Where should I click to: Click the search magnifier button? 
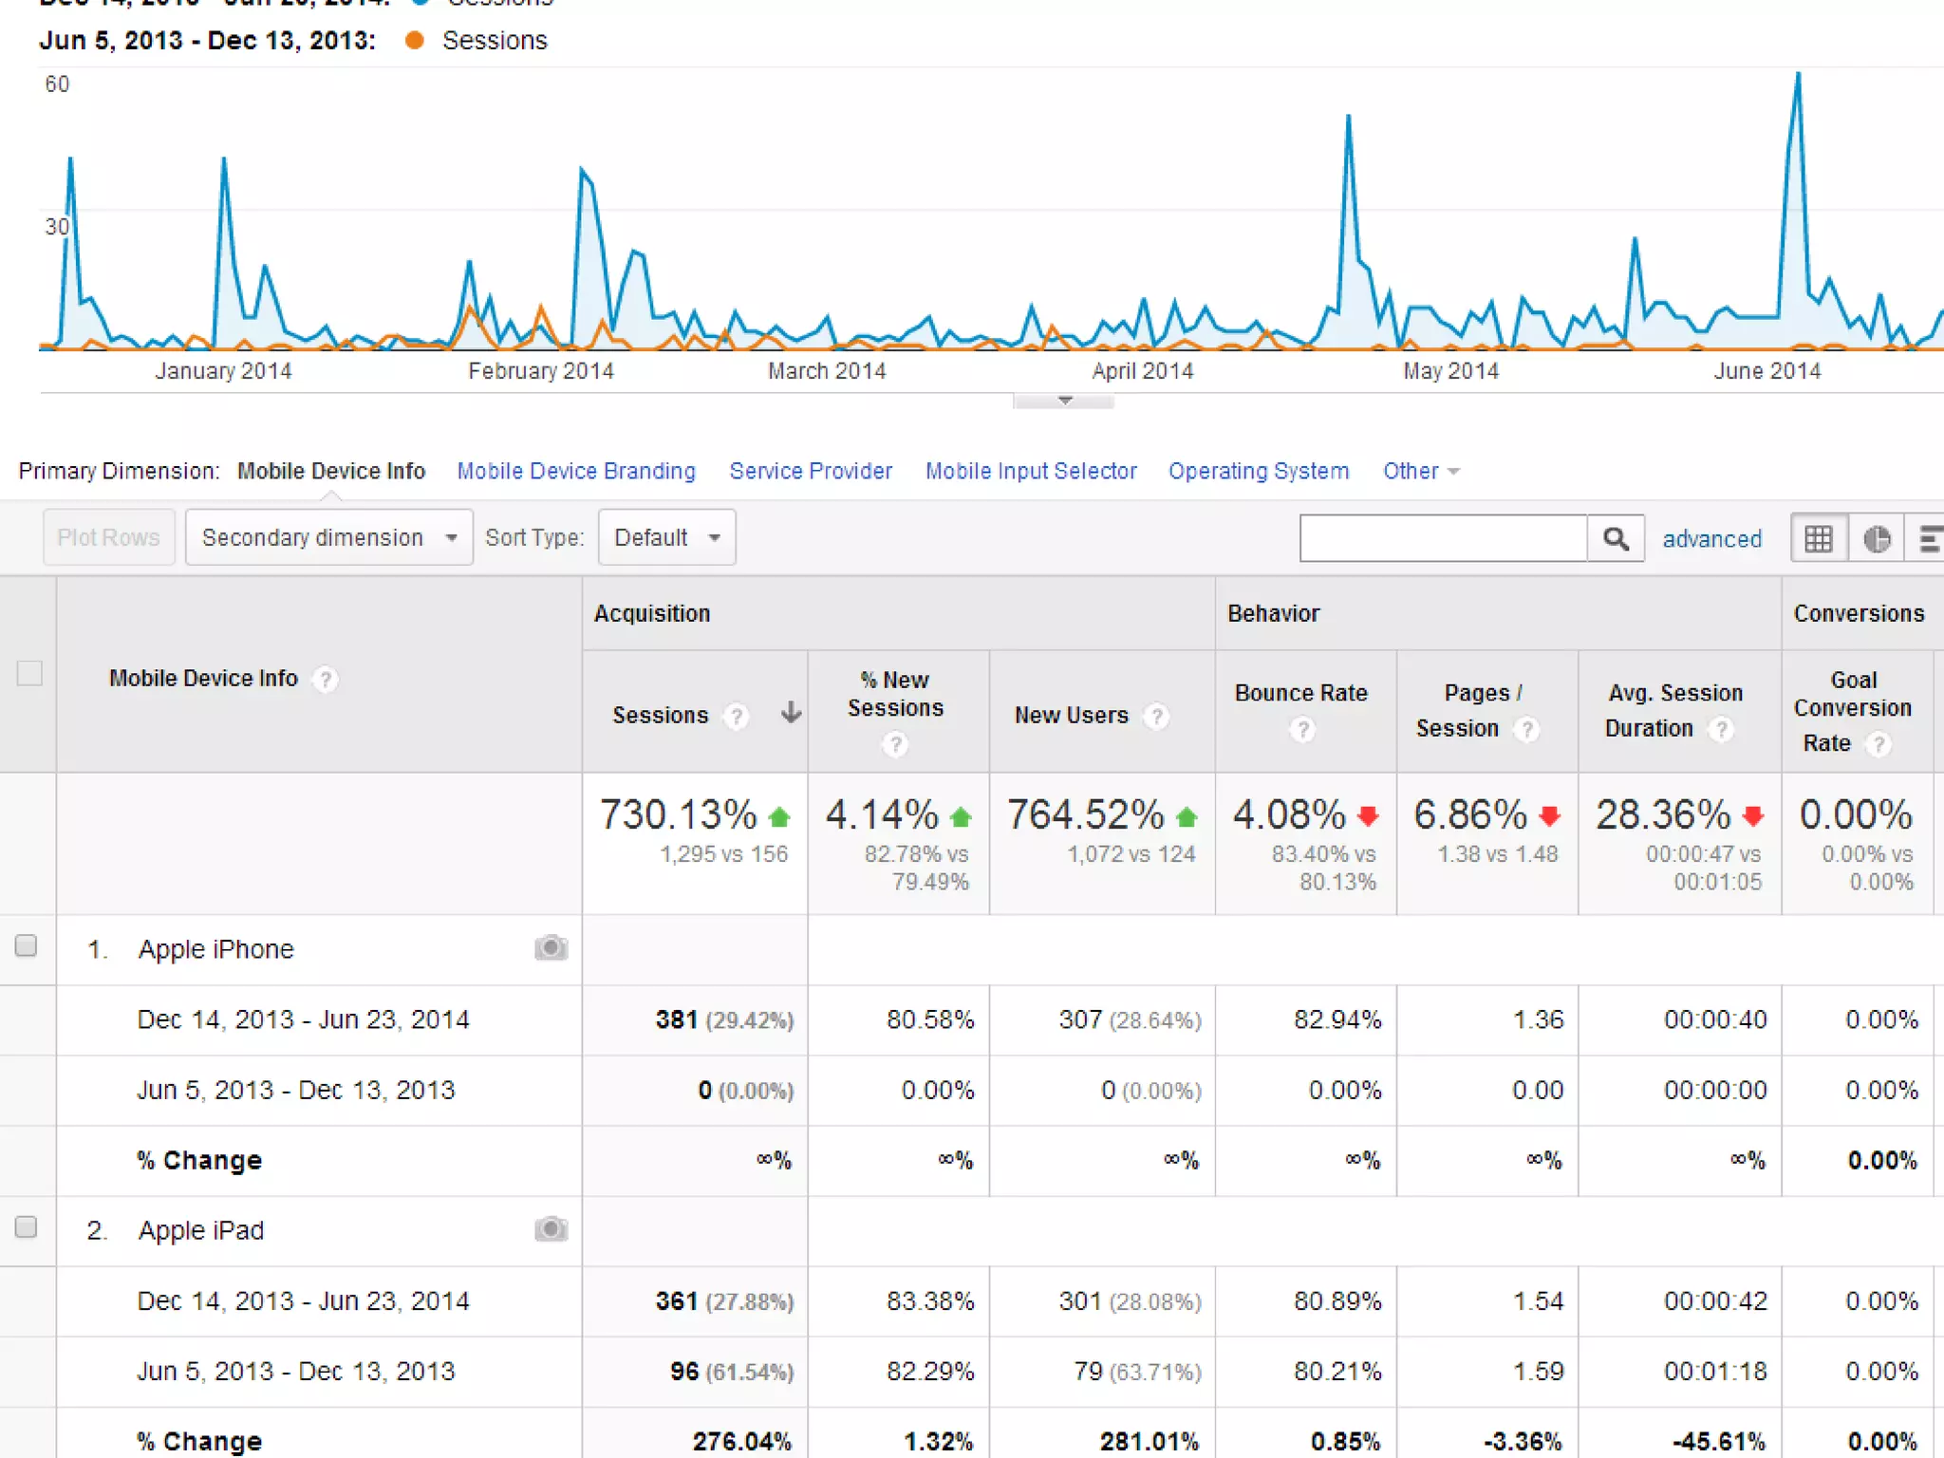[1616, 538]
